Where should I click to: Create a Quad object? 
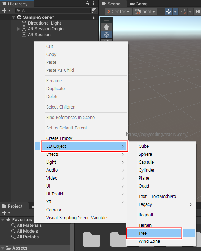tap(161, 186)
